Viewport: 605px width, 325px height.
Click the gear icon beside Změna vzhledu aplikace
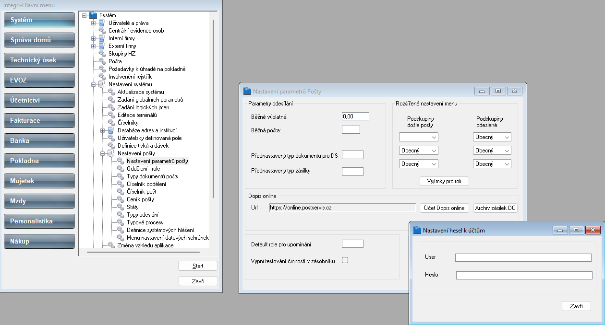pos(111,245)
